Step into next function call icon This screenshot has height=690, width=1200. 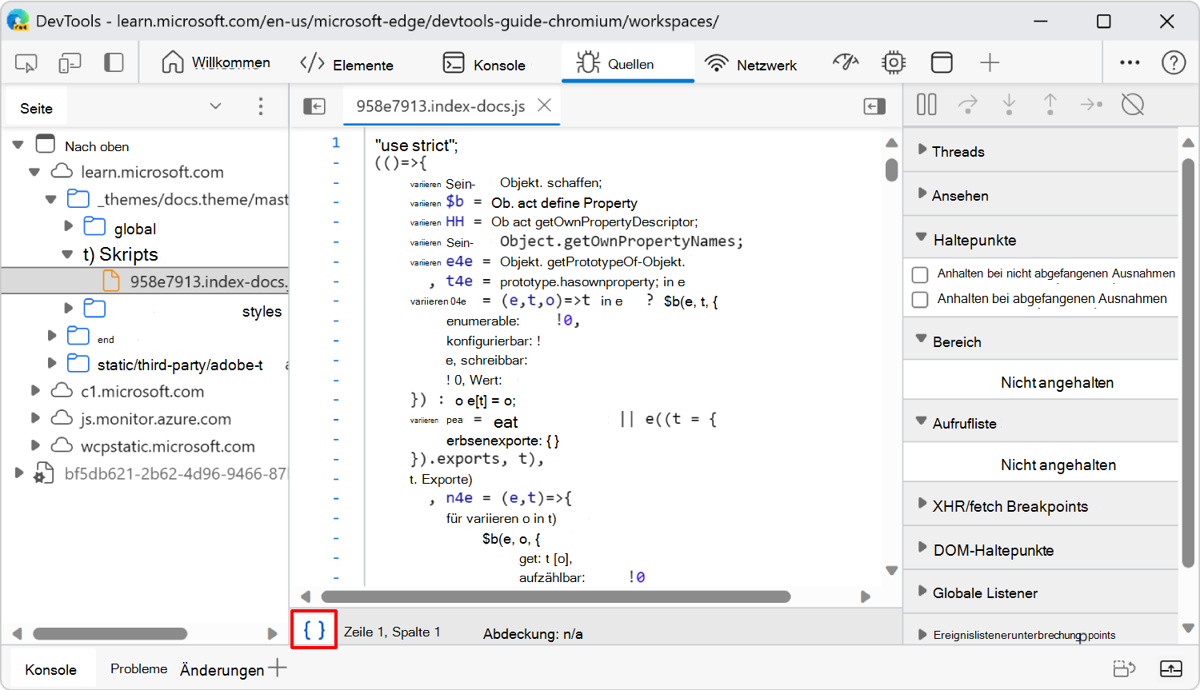point(1009,105)
